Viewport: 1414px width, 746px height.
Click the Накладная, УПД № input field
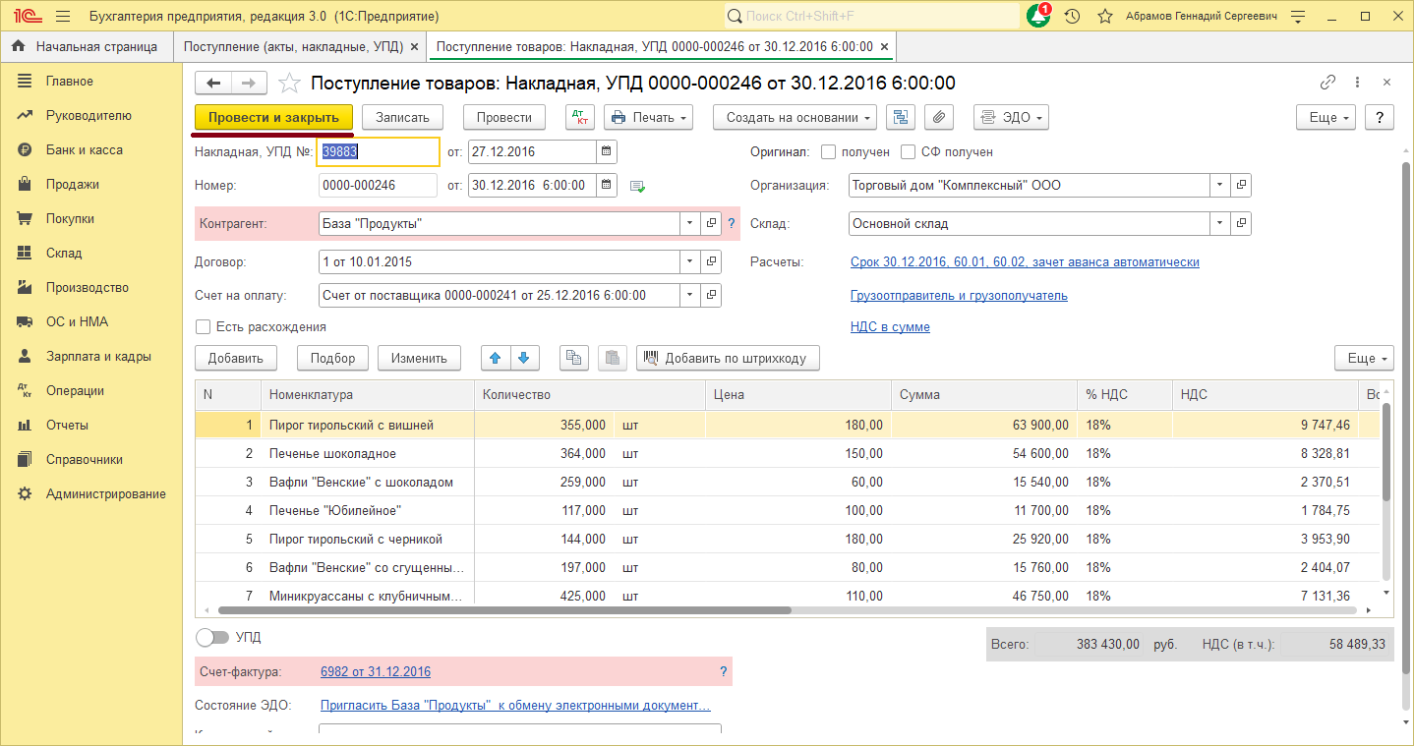379,152
